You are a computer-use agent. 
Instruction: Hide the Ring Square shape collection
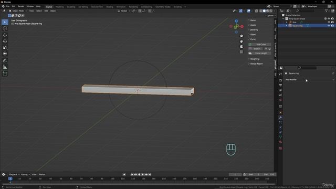tap(329, 19)
